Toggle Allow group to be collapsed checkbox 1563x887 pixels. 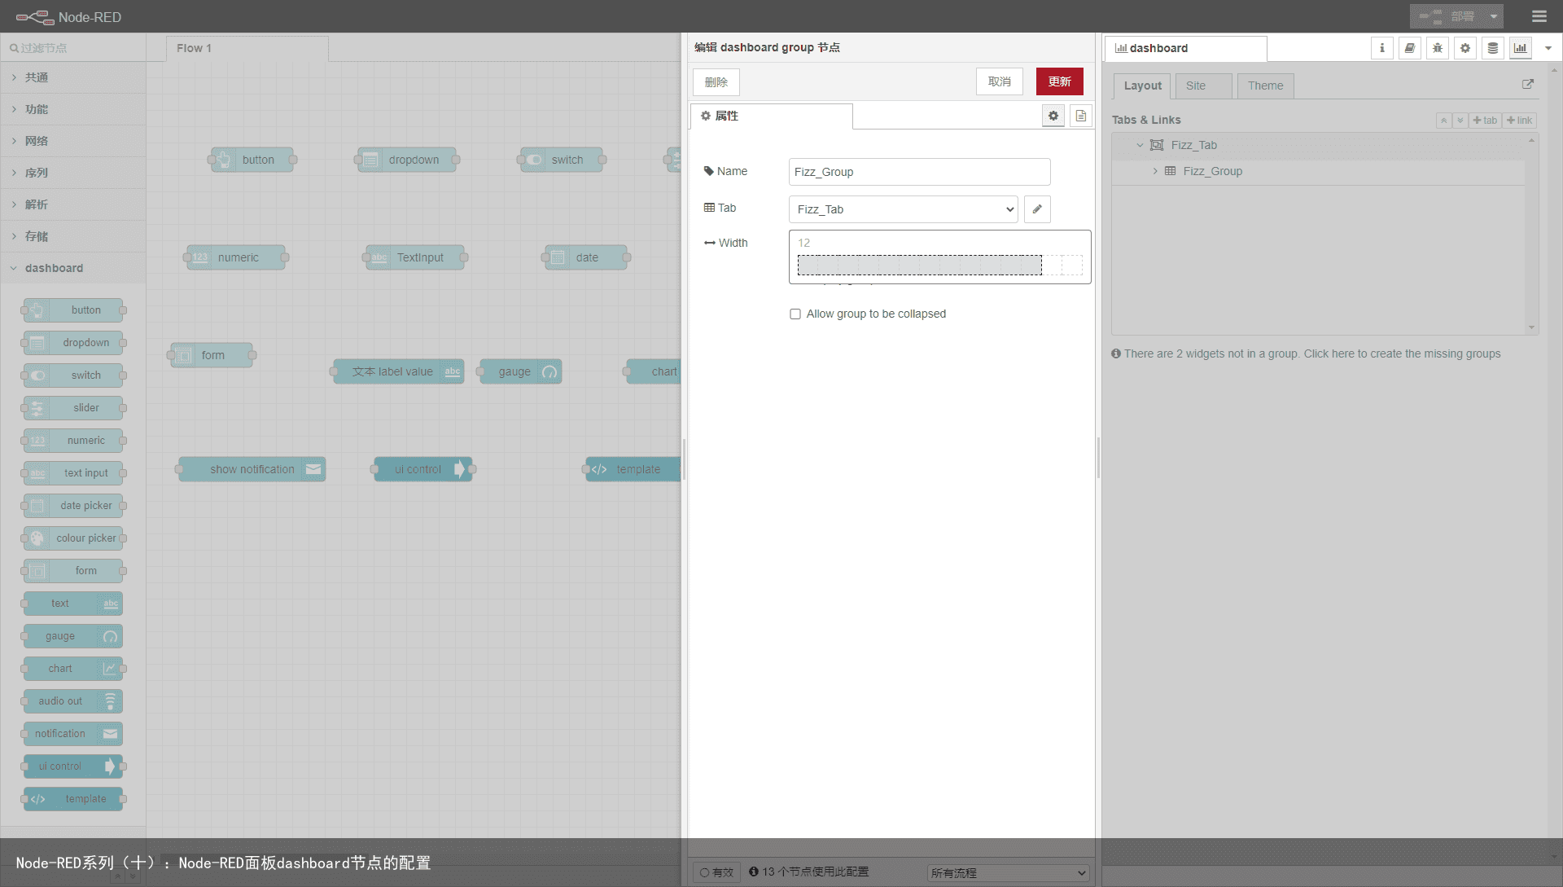click(795, 314)
